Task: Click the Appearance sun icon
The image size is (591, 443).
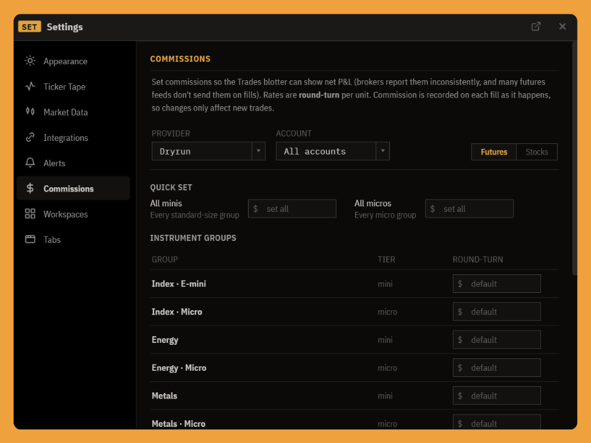Action: click(30, 61)
